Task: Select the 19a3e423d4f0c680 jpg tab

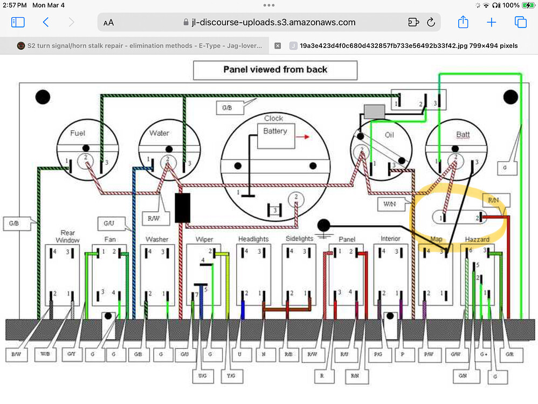Action: [409, 46]
